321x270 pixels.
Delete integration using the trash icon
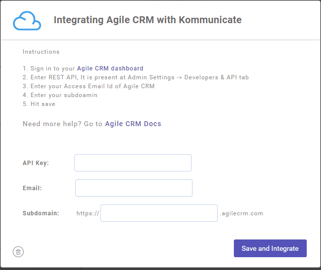pos(18,252)
